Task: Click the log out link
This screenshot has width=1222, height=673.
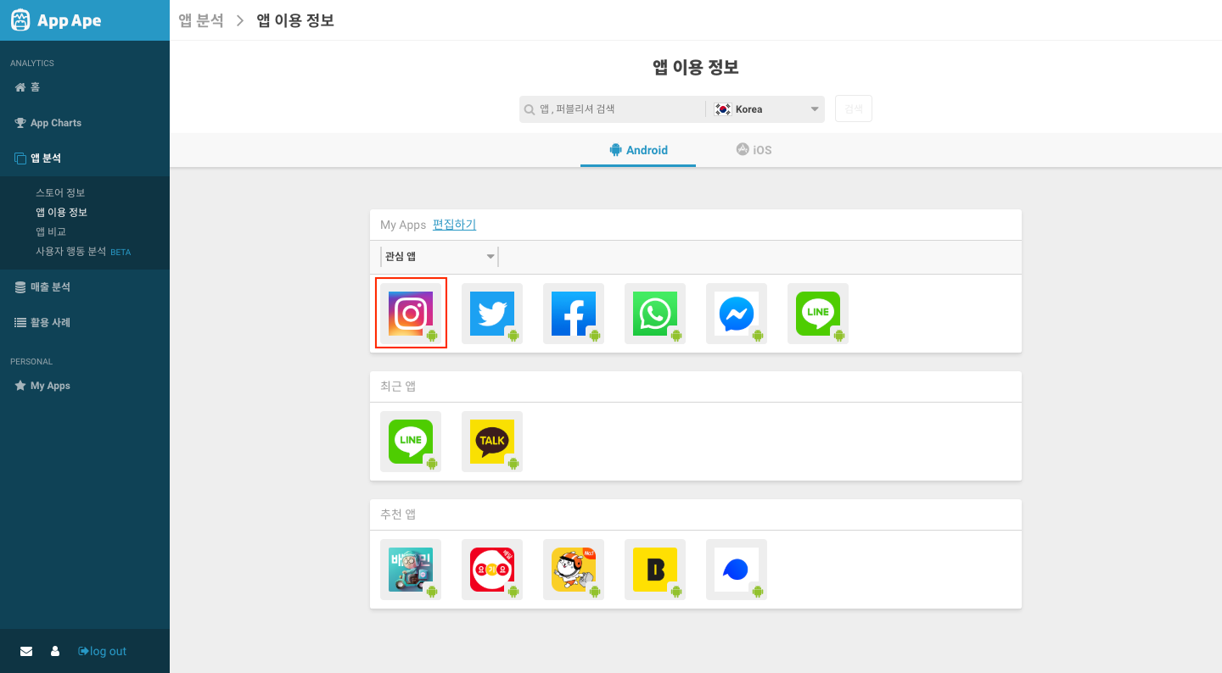Action: (x=102, y=651)
